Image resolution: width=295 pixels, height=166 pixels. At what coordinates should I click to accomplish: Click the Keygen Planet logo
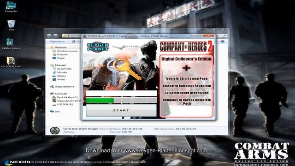[98, 47]
